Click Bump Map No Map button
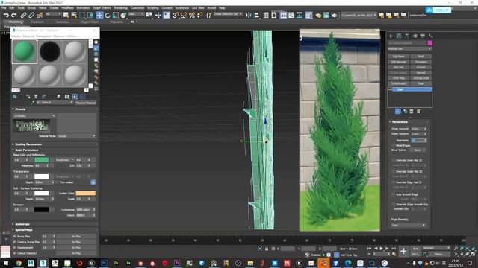The width and height of the screenshot is (478, 268). click(76, 237)
